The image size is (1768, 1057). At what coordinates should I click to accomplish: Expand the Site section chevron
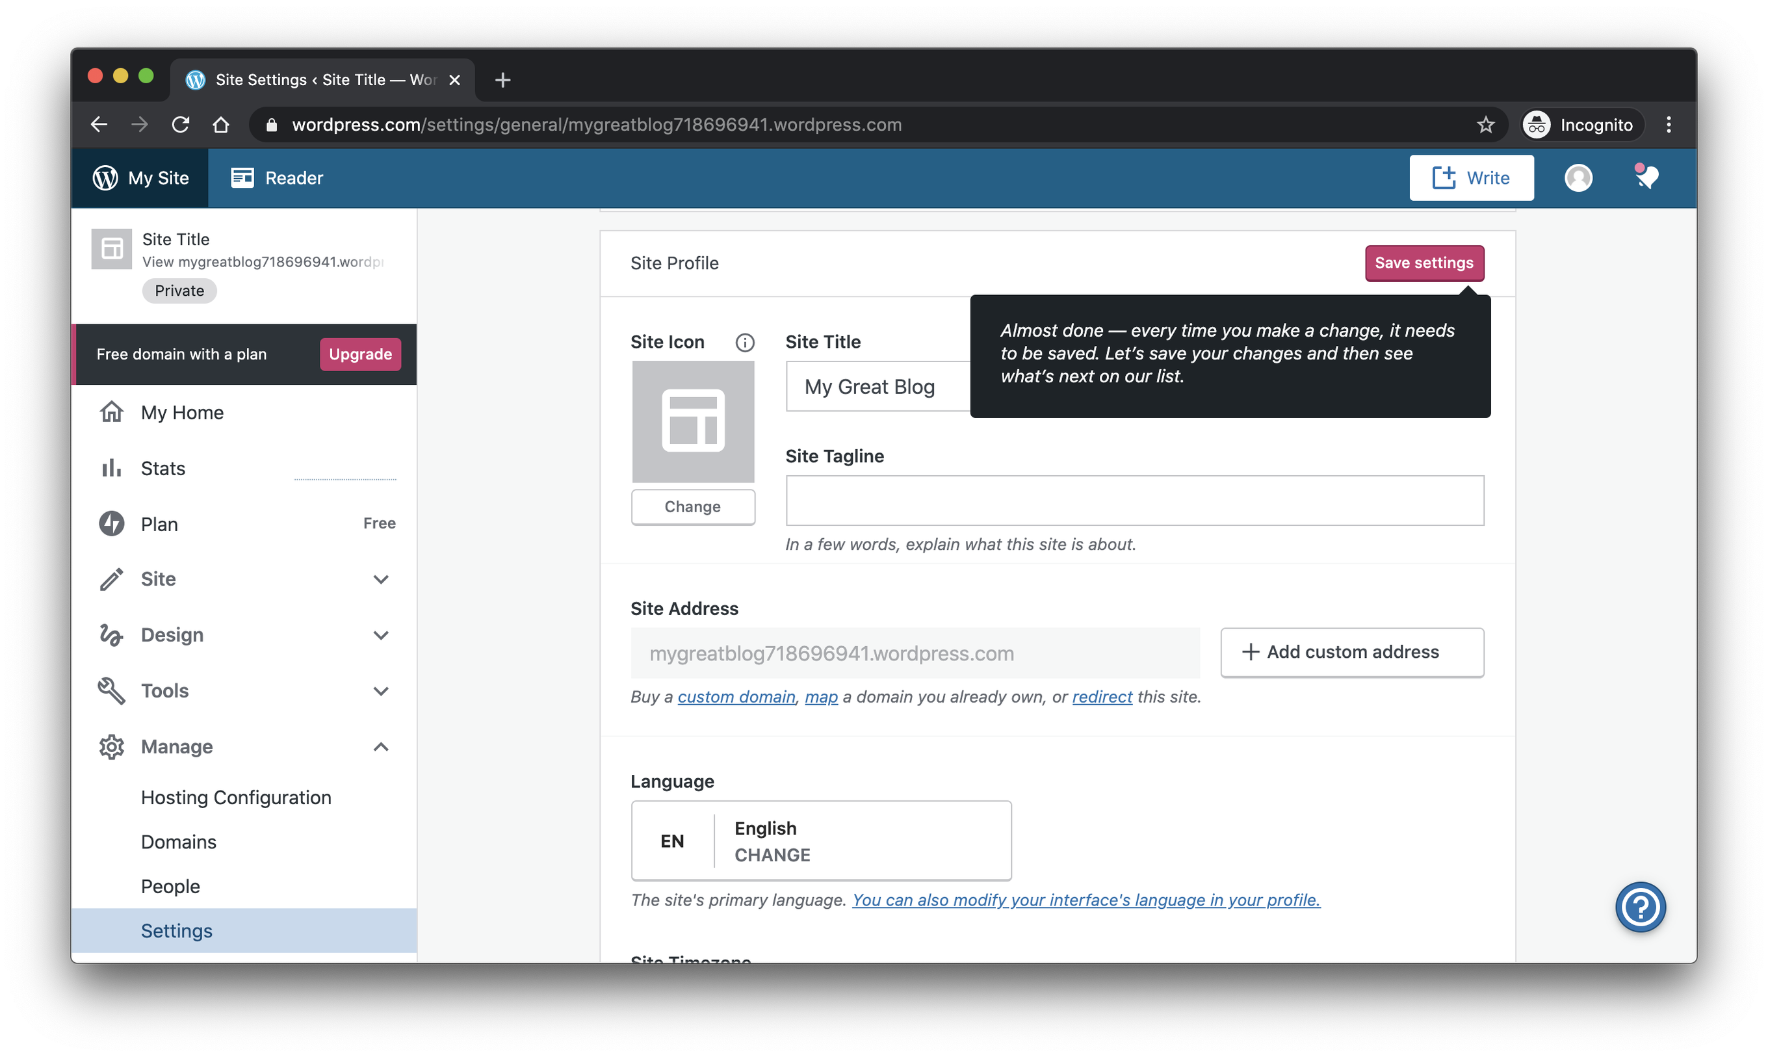click(381, 579)
